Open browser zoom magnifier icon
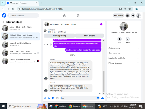Screen dimensions: 145x109 click(125, 9)
